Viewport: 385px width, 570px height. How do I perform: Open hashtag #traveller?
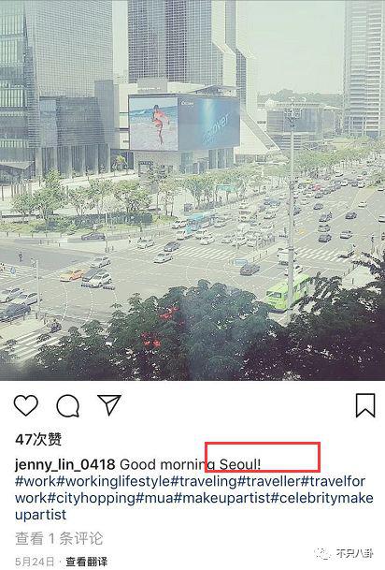[x=269, y=481]
